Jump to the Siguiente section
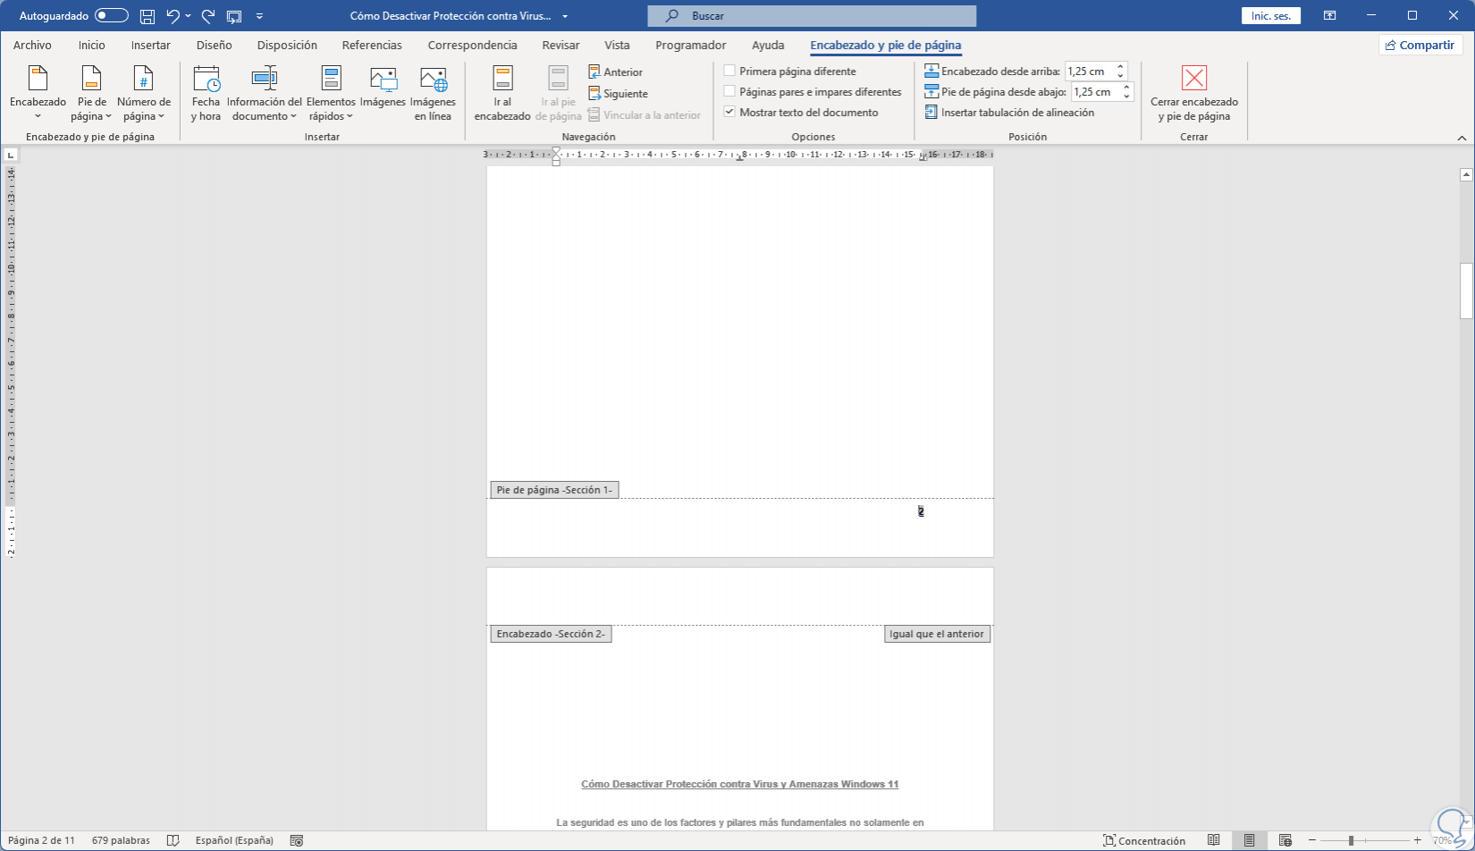Screen dimensions: 1475x851 [619, 93]
